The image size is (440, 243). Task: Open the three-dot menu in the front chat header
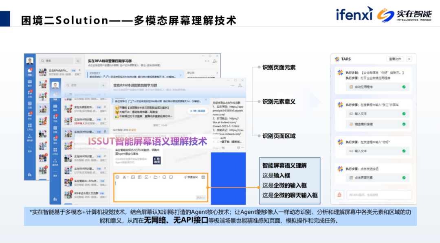click(x=232, y=86)
